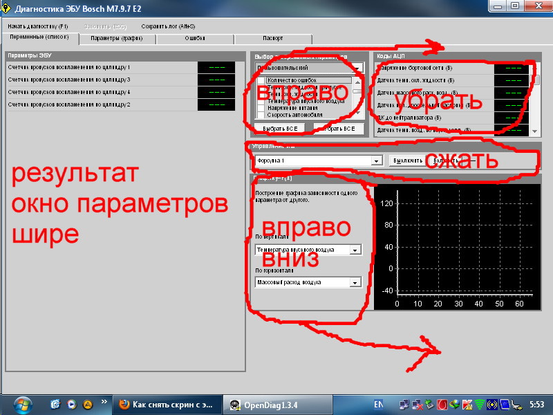Click the value display for цилиндру 1
This screenshot has width=553, height=415.
[216, 67]
